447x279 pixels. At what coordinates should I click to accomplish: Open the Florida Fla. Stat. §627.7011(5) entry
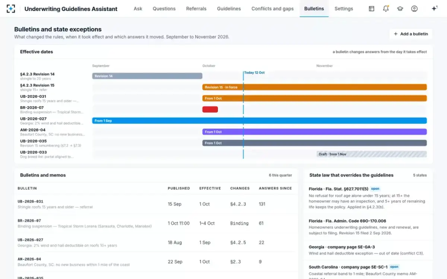tap(368, 198)
